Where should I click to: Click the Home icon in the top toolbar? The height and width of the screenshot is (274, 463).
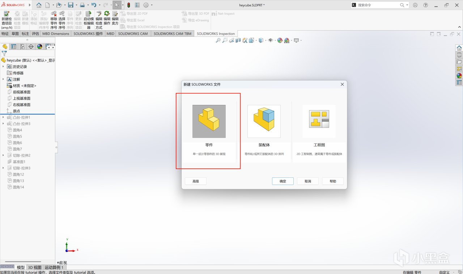[39, 5]
